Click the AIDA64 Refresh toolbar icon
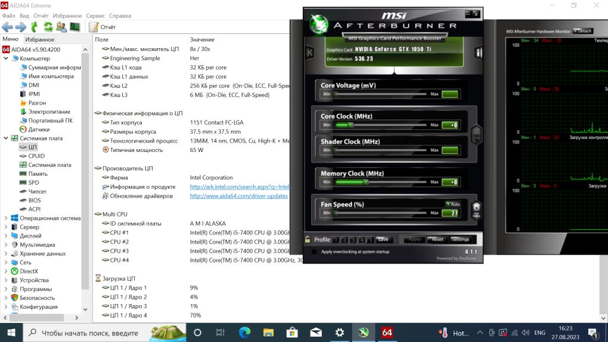This screenshot has height=342, width=608. tap(47, 27)
